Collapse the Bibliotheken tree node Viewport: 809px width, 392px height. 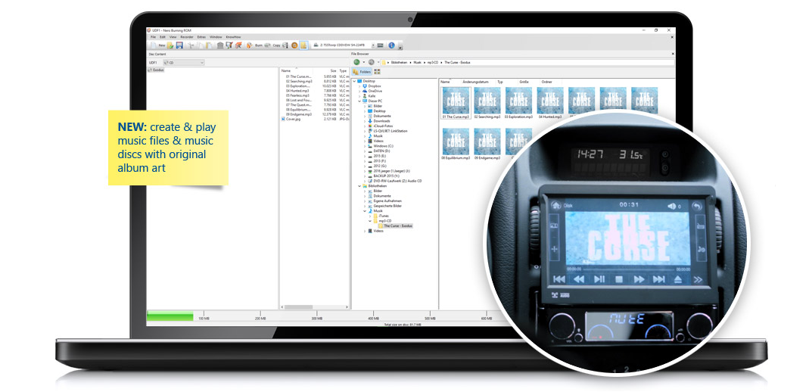pyautogui.click(x=355, y=185)
